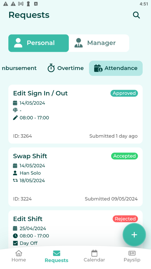Open the search magnifier icon
Screen dimensions: 151x269
(136, 15)
